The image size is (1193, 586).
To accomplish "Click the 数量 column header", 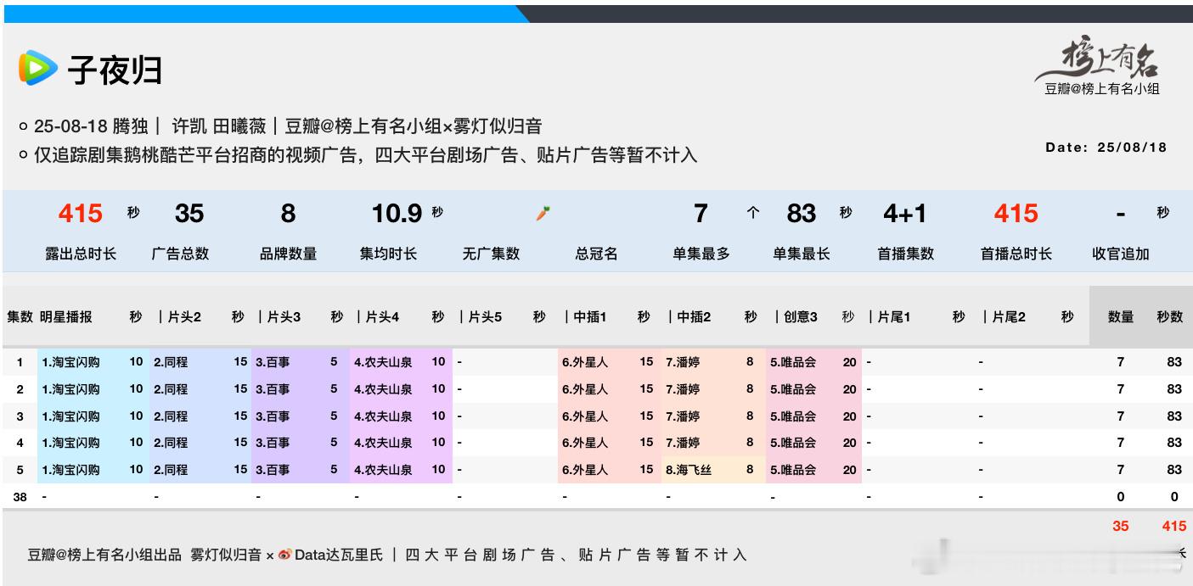I will 1121,316.
